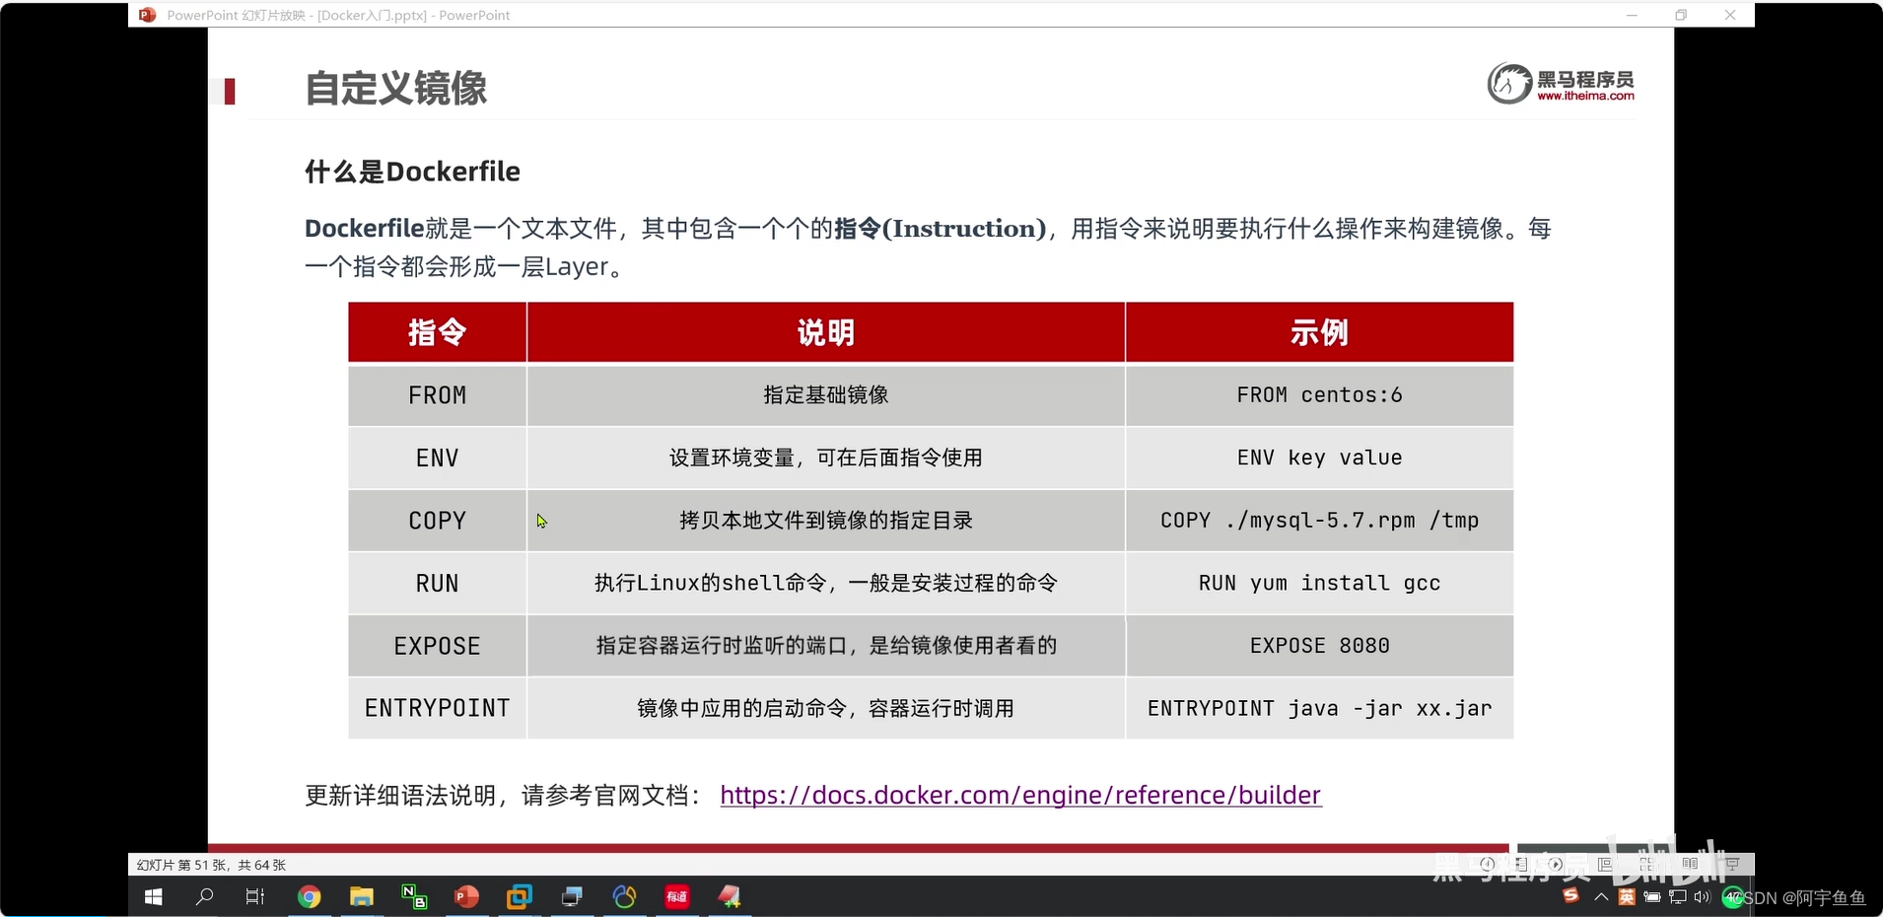This screenshot has height=917, width=1883.
Task: Click the RUN instruction cell
Action: click(437, 583)
